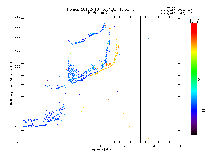This screenshot has height=159, width=212.
Task: Click the x-axis tick label '16'
Action: (x=180, y=146)
